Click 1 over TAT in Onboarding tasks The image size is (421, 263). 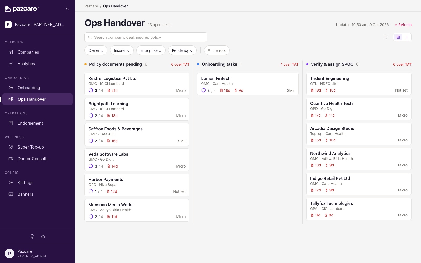coord(289,64)
